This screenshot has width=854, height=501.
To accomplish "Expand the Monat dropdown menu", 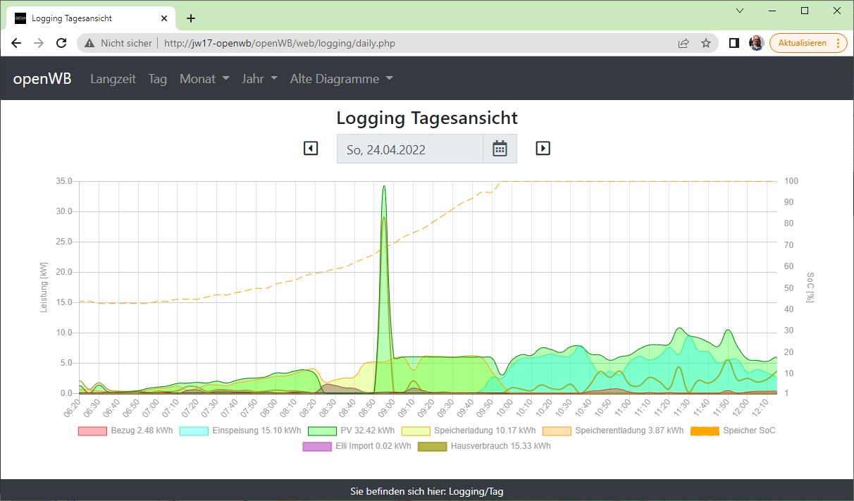I will (x=204, y=79).
